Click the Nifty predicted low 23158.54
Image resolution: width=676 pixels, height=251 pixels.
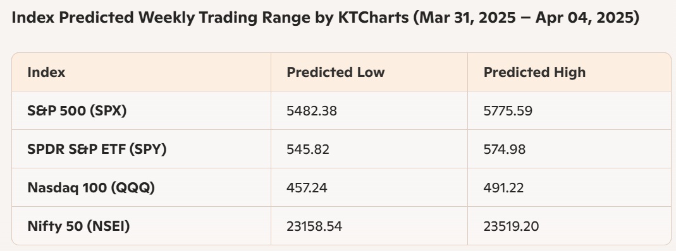click(314, 226)
